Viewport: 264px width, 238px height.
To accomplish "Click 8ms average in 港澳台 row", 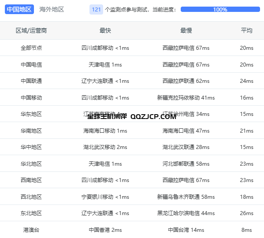I will (x=246, y=230).
